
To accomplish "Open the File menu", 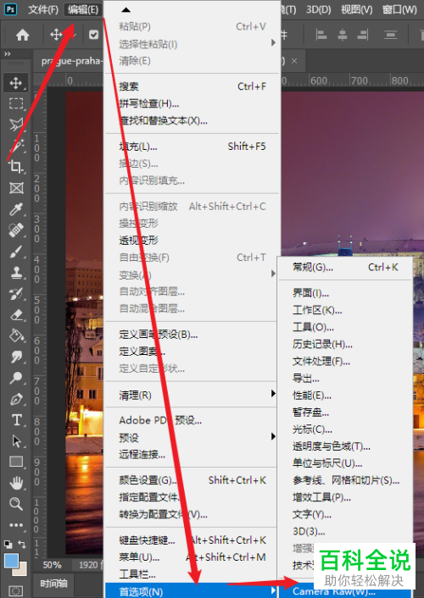I will click(x=43, y=9).
